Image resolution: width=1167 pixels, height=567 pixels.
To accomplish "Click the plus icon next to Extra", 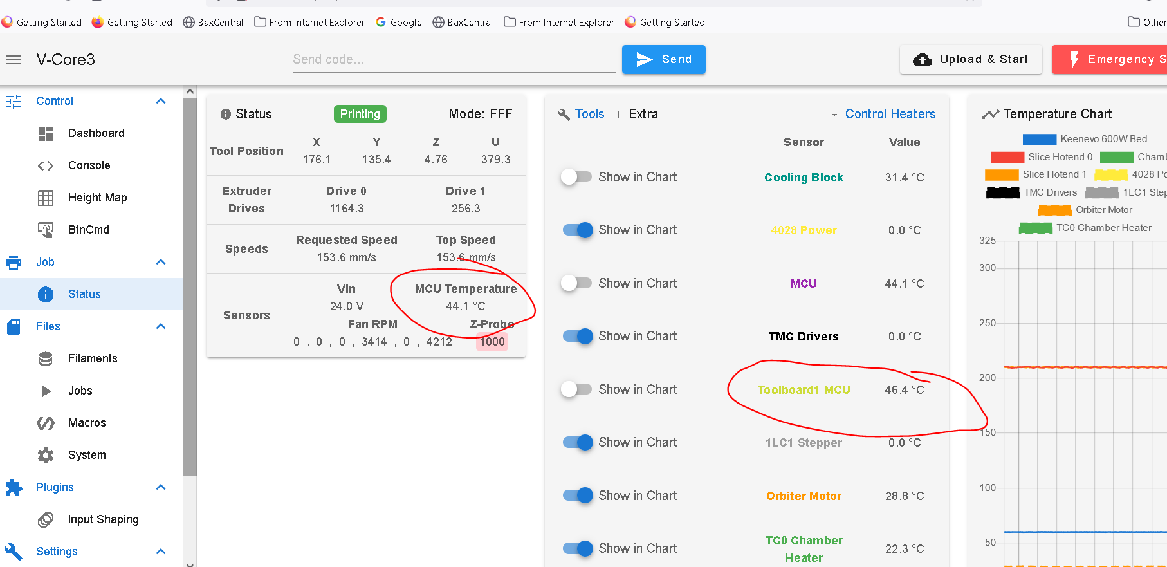I will (x=618, y=115).
